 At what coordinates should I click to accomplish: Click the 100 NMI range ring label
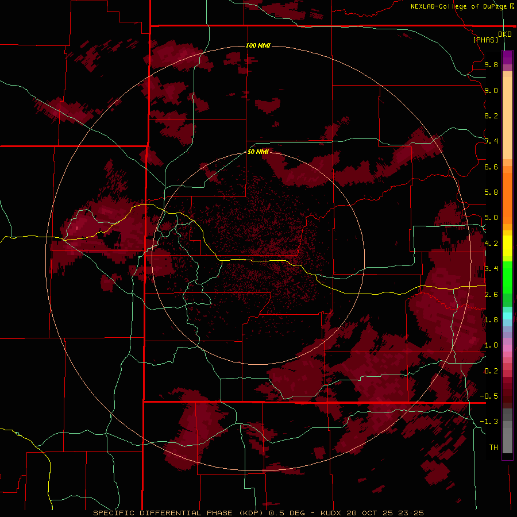[258, 45]
